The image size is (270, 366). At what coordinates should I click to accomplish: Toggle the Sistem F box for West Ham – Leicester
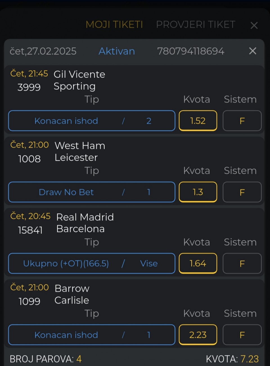[242, 192]
